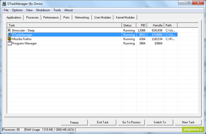The width and height of the screenshot is (206, 134).
Task: Click PID value 4364
Action: [x=142, y=39]
